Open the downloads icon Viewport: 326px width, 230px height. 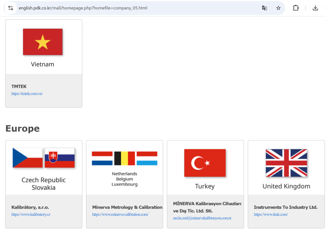(x=315, y=8)
